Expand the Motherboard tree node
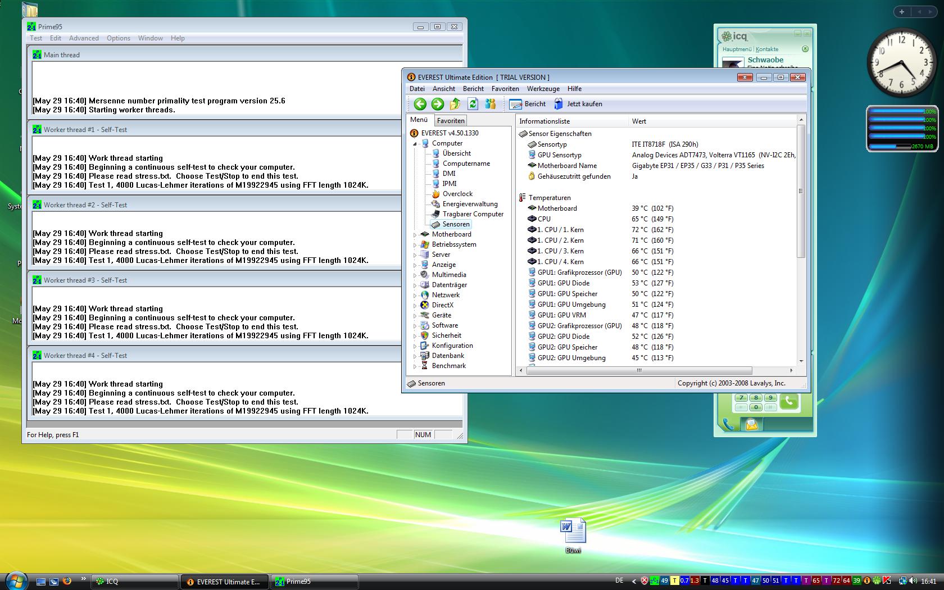This screenshot has width=944, height=590. [x=415, y=235]
